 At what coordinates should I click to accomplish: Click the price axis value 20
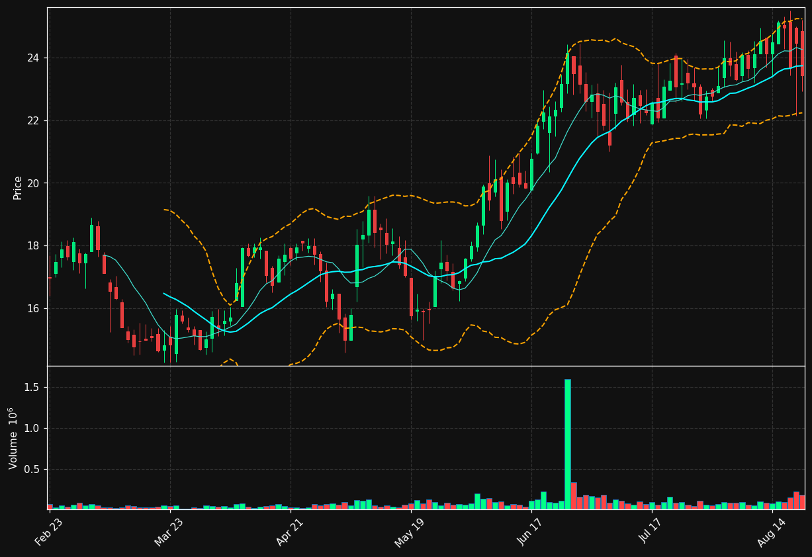[x=33, y=183]
